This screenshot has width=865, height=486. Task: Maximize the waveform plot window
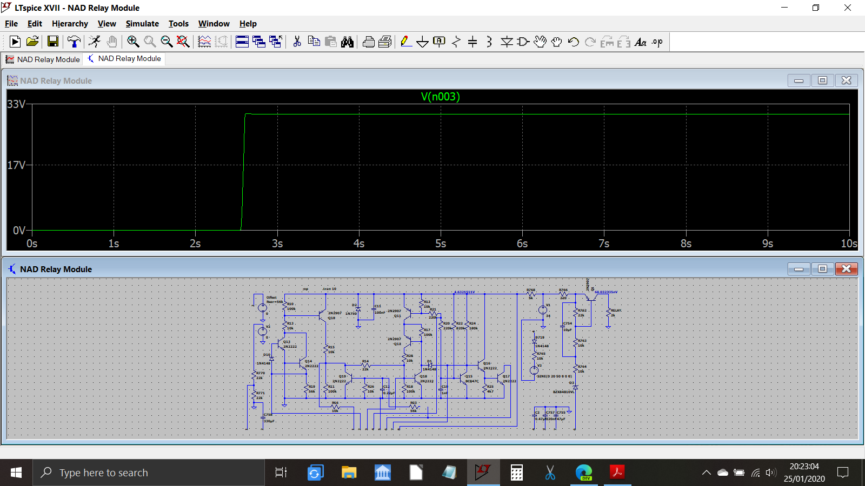[x=822, y=80]
